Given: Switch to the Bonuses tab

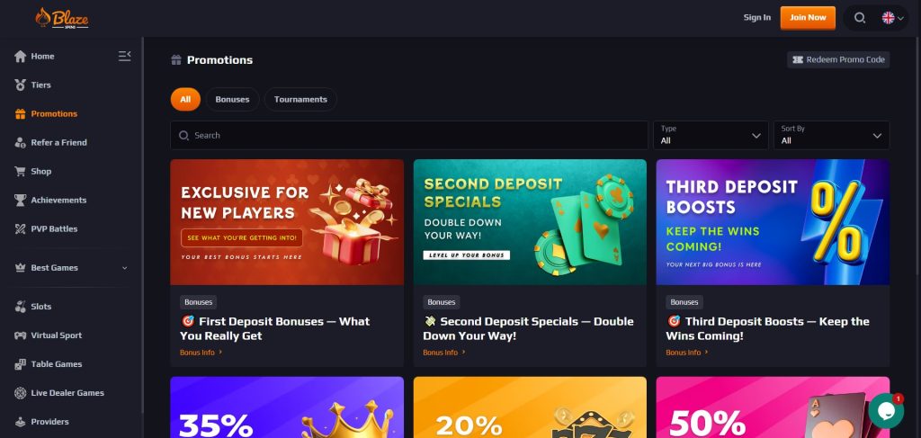Looking at the screenshot, I should (x=233, y=99).
